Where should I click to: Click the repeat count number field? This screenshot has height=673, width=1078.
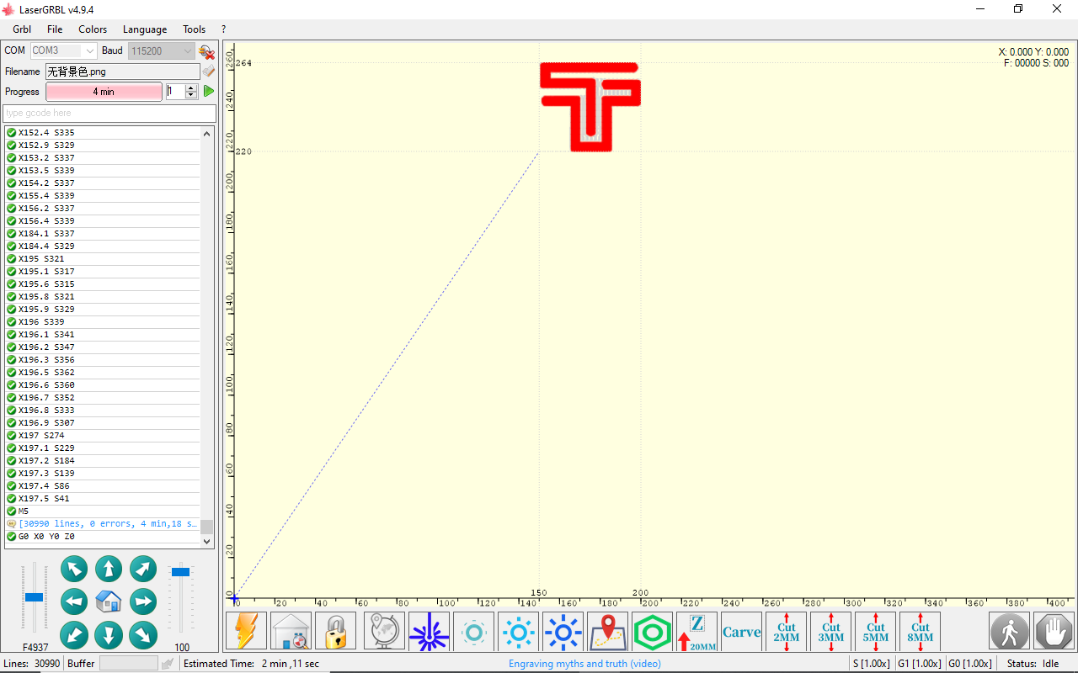[175, 92]
